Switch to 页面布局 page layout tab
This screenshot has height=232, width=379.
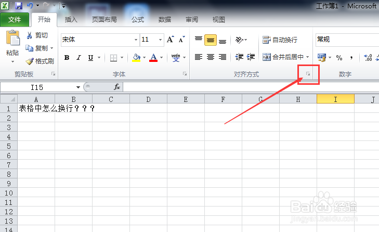click(104, 20)
